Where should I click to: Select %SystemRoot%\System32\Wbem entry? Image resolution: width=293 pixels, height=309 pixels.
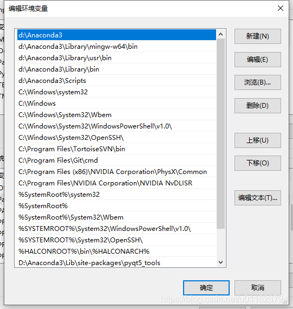pyautogui.click(x=116, y=217)
